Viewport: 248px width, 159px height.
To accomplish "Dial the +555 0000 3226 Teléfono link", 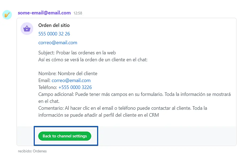I will tap(75, 87).
